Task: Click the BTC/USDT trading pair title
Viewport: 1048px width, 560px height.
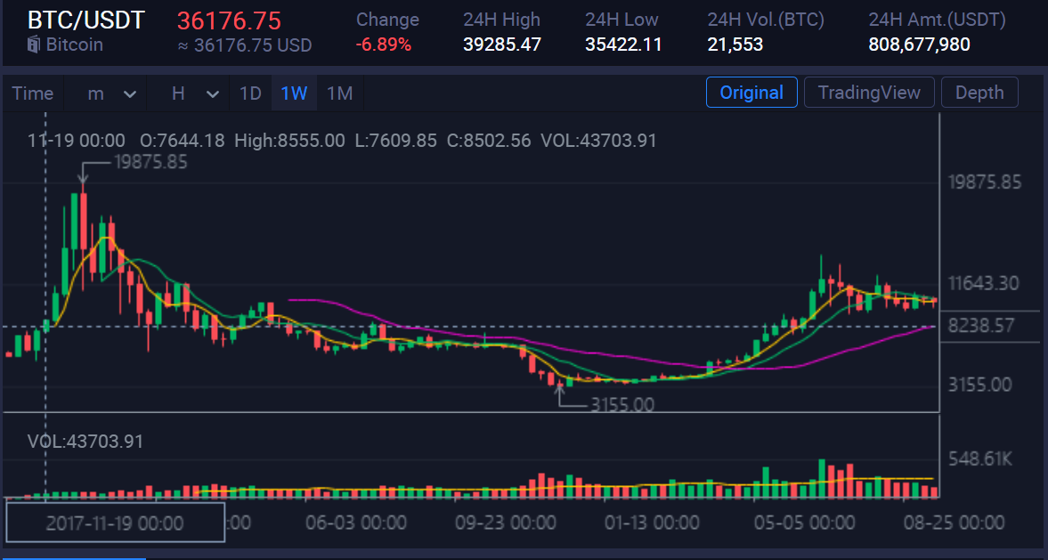Action: point(85,20)
